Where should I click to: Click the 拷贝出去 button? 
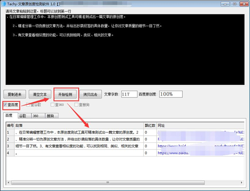90,94
